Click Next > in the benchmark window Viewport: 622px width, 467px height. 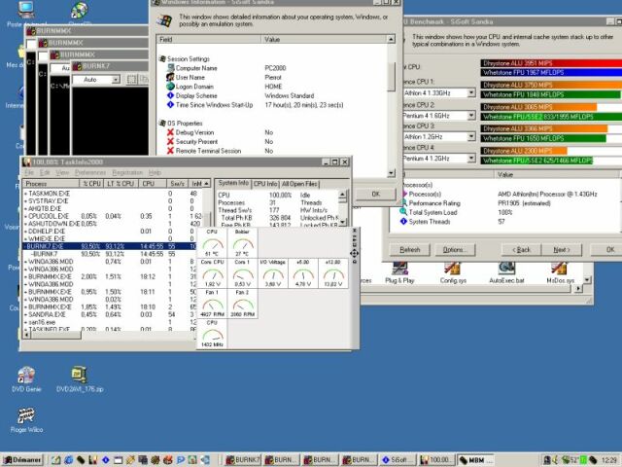(x=562, y=249)
